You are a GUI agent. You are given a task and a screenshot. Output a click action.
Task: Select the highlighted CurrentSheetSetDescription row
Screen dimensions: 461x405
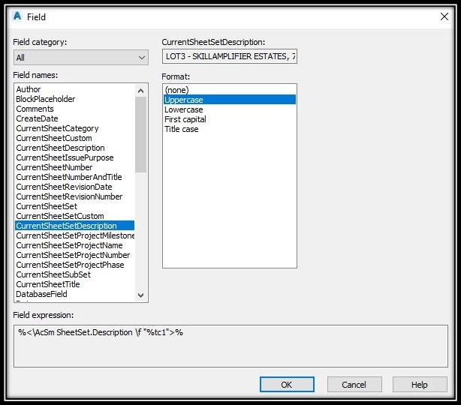(74, 226)
